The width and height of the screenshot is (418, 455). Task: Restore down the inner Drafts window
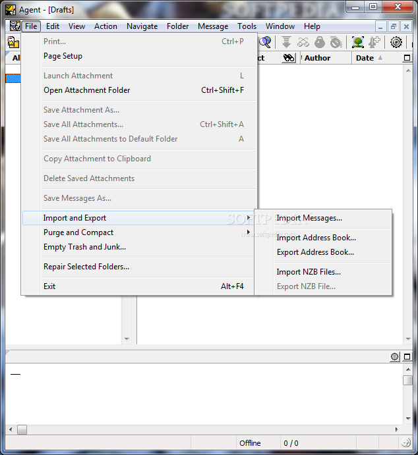pyautogui.click(x=394, y=27)
